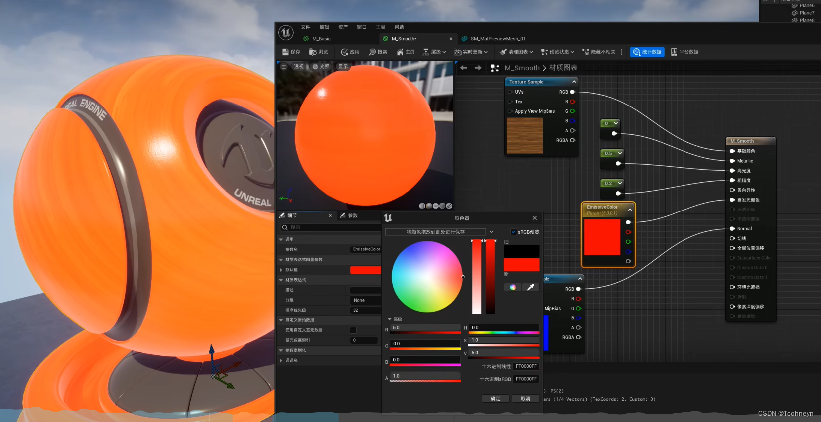Open the 搜索 search tool in the toolbar
Viewport: 821px width, 422px height.
point(378,52)
